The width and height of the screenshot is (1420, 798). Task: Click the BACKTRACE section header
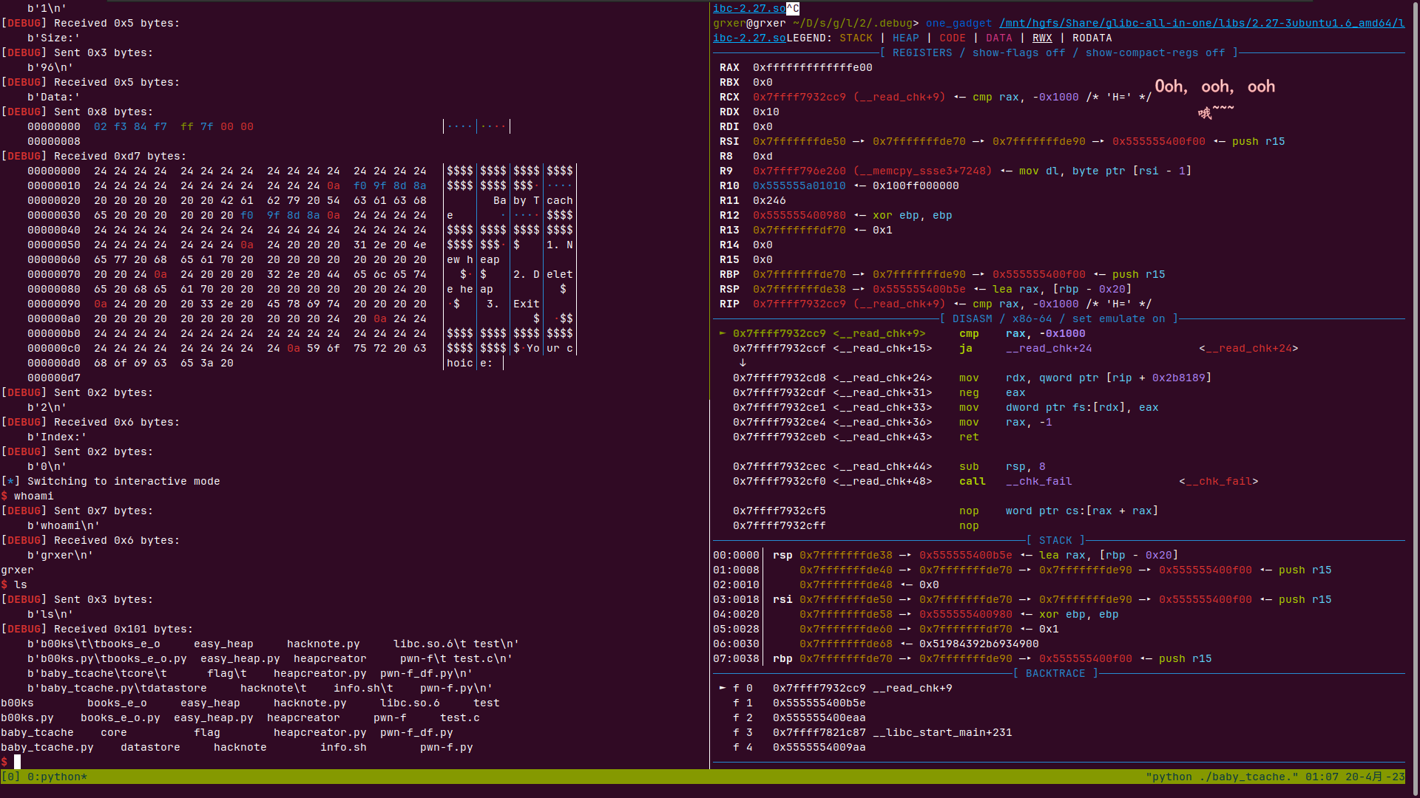[x=1055, y=673]
